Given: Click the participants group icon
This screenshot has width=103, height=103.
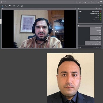Looking at the screenshot, I should click(79, 9).
